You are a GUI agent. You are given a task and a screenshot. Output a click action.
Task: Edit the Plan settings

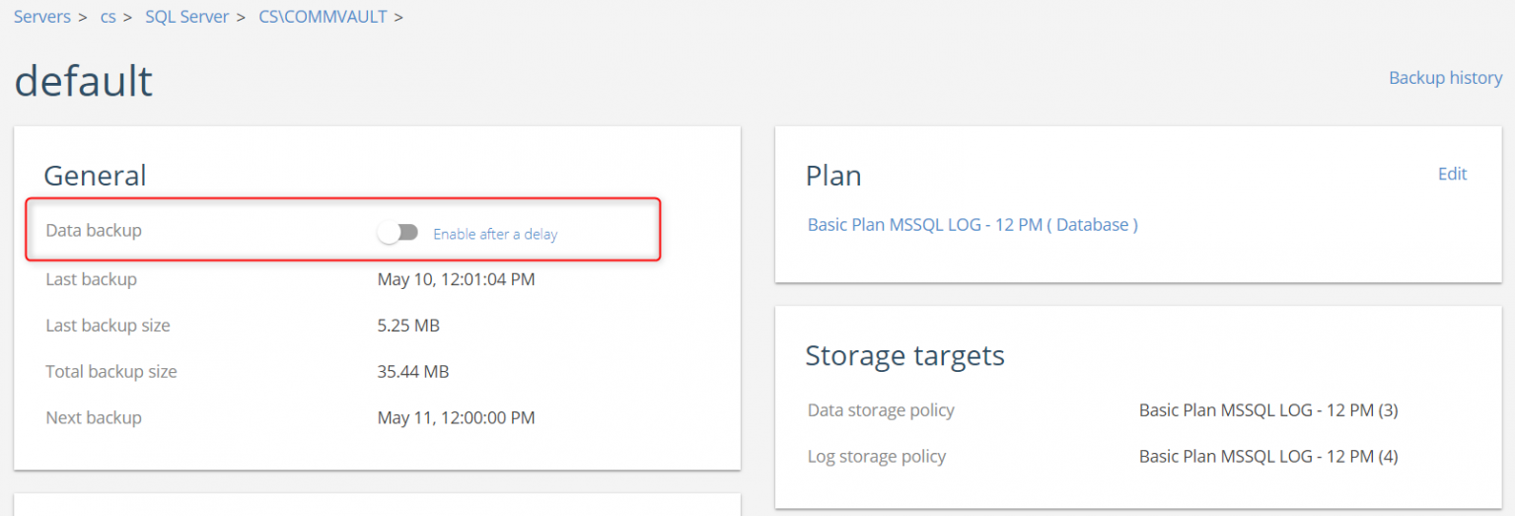[x=1452, y=174]
